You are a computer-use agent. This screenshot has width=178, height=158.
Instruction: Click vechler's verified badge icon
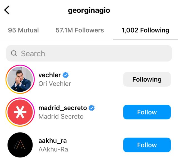[x=66, y=75]
